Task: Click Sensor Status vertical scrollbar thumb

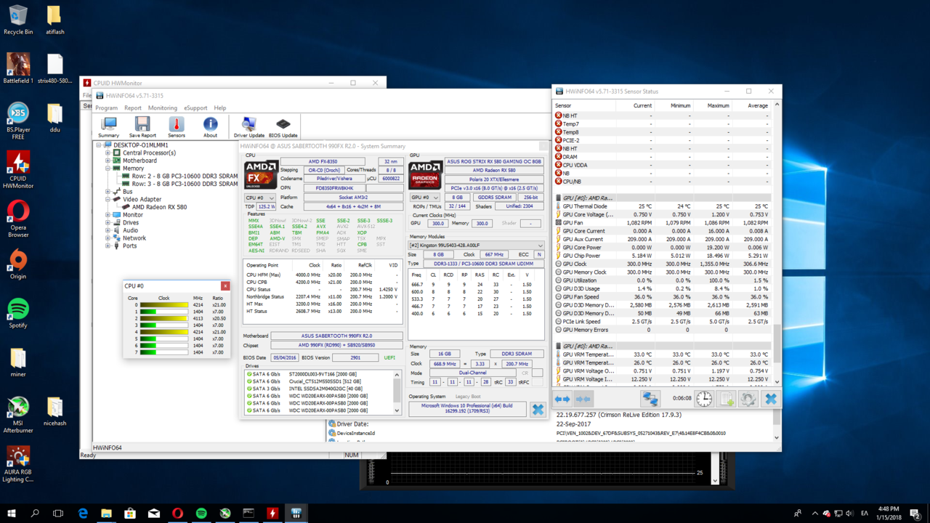Action: (777, 344)
